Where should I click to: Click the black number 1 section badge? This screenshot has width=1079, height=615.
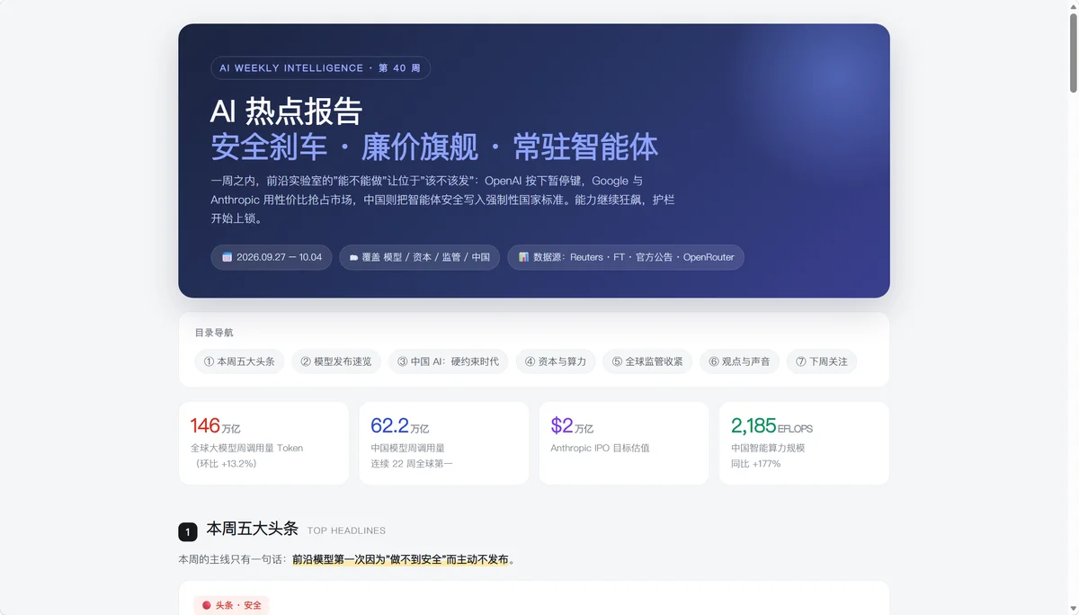click(x=187, y=532)
